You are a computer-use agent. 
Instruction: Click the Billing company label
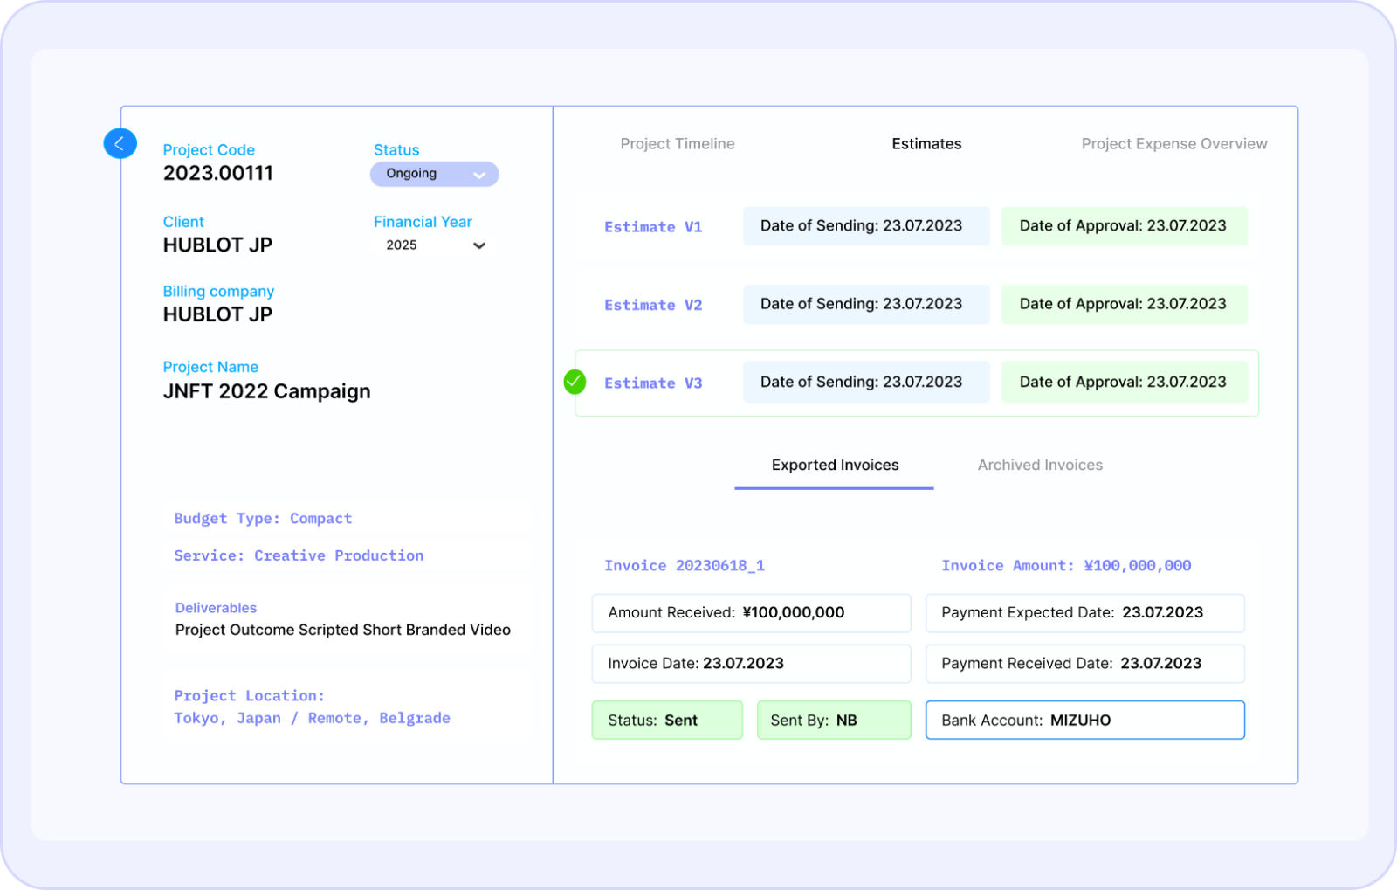(218, 292)
